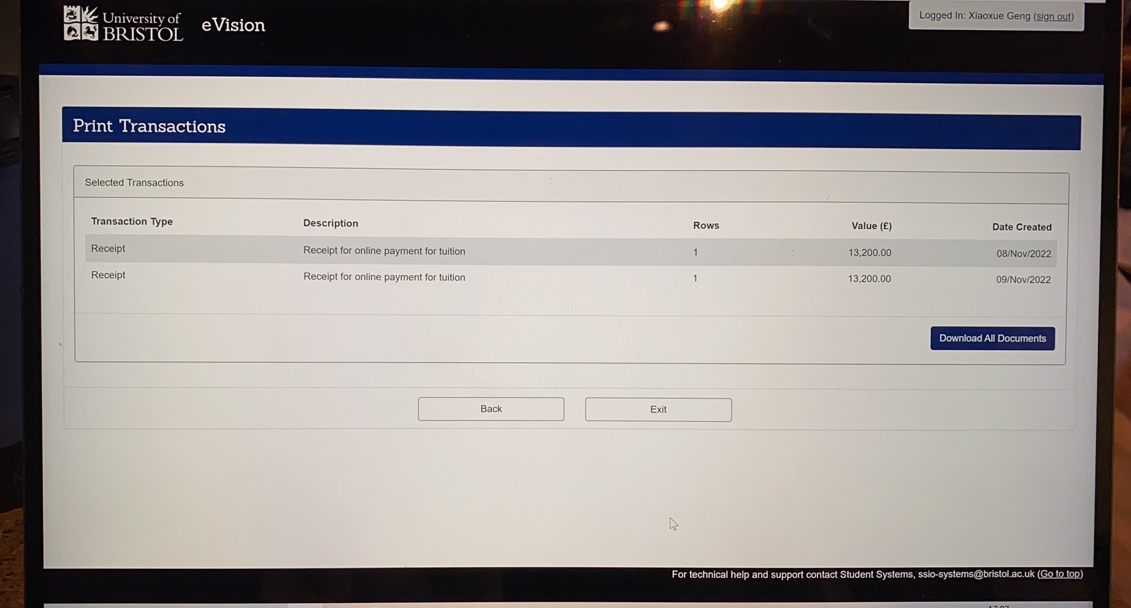Screen dimensions: 1131x608
Task: Click the Rows column header
Action: pyautogui.click(x=706, y=225)
